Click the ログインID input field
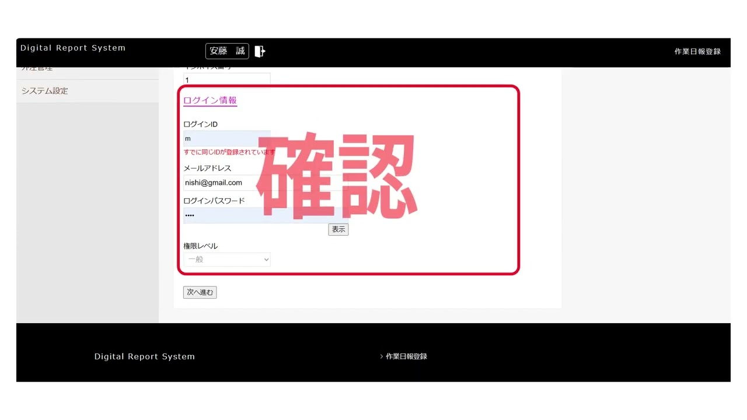Viewport: 747px width, 420px height. coord(227,138)
